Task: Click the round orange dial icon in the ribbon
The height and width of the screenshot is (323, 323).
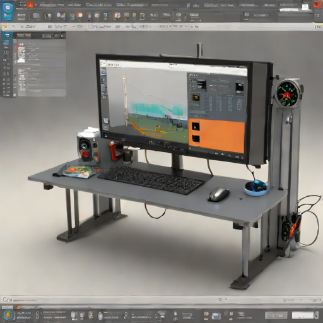Action: pos(97,15)
